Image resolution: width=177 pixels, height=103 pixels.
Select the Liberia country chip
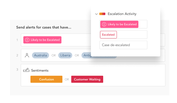click(x=65, y=55)
